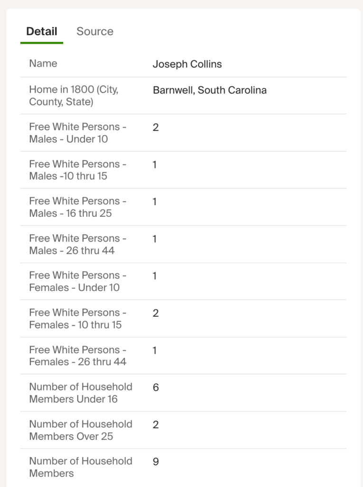Select the value 6 for Household Members Under 16
Image resolution: width=363 pixels, height=487 pixels.
[155, 387]
